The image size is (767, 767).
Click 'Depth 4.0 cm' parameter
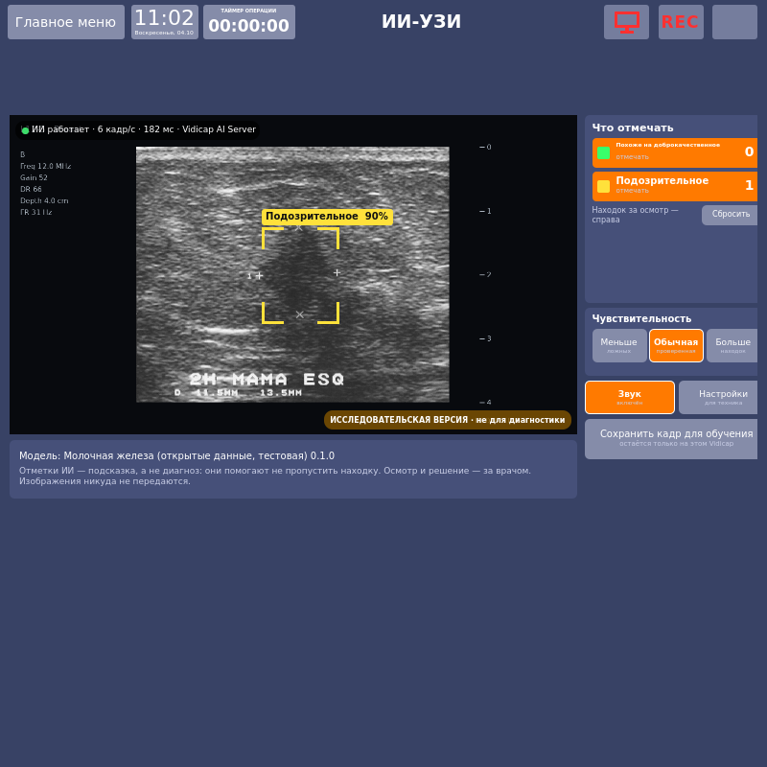pos(44,200)
